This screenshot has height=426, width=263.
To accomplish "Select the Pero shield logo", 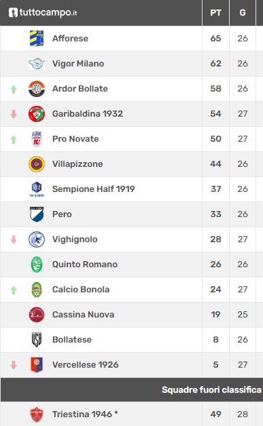I will coord(37,214).
